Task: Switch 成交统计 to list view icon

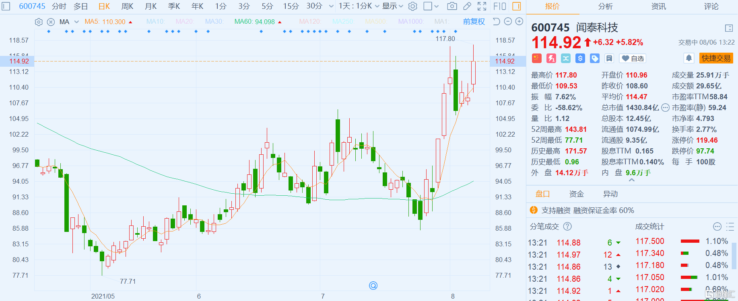Action: point(730,227)
